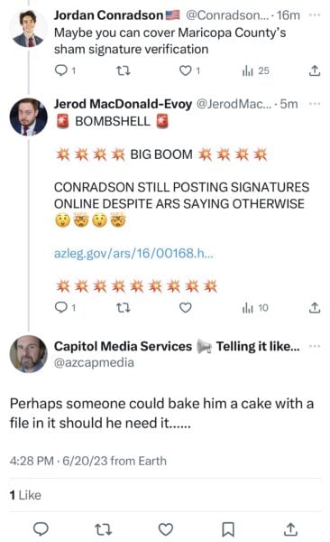Retweet Jerod MacDonald-Evoy's BOMBSHELL tweet
Image resolution: width=330 pixels, height=542 pixels.
[x=123, y=308]
